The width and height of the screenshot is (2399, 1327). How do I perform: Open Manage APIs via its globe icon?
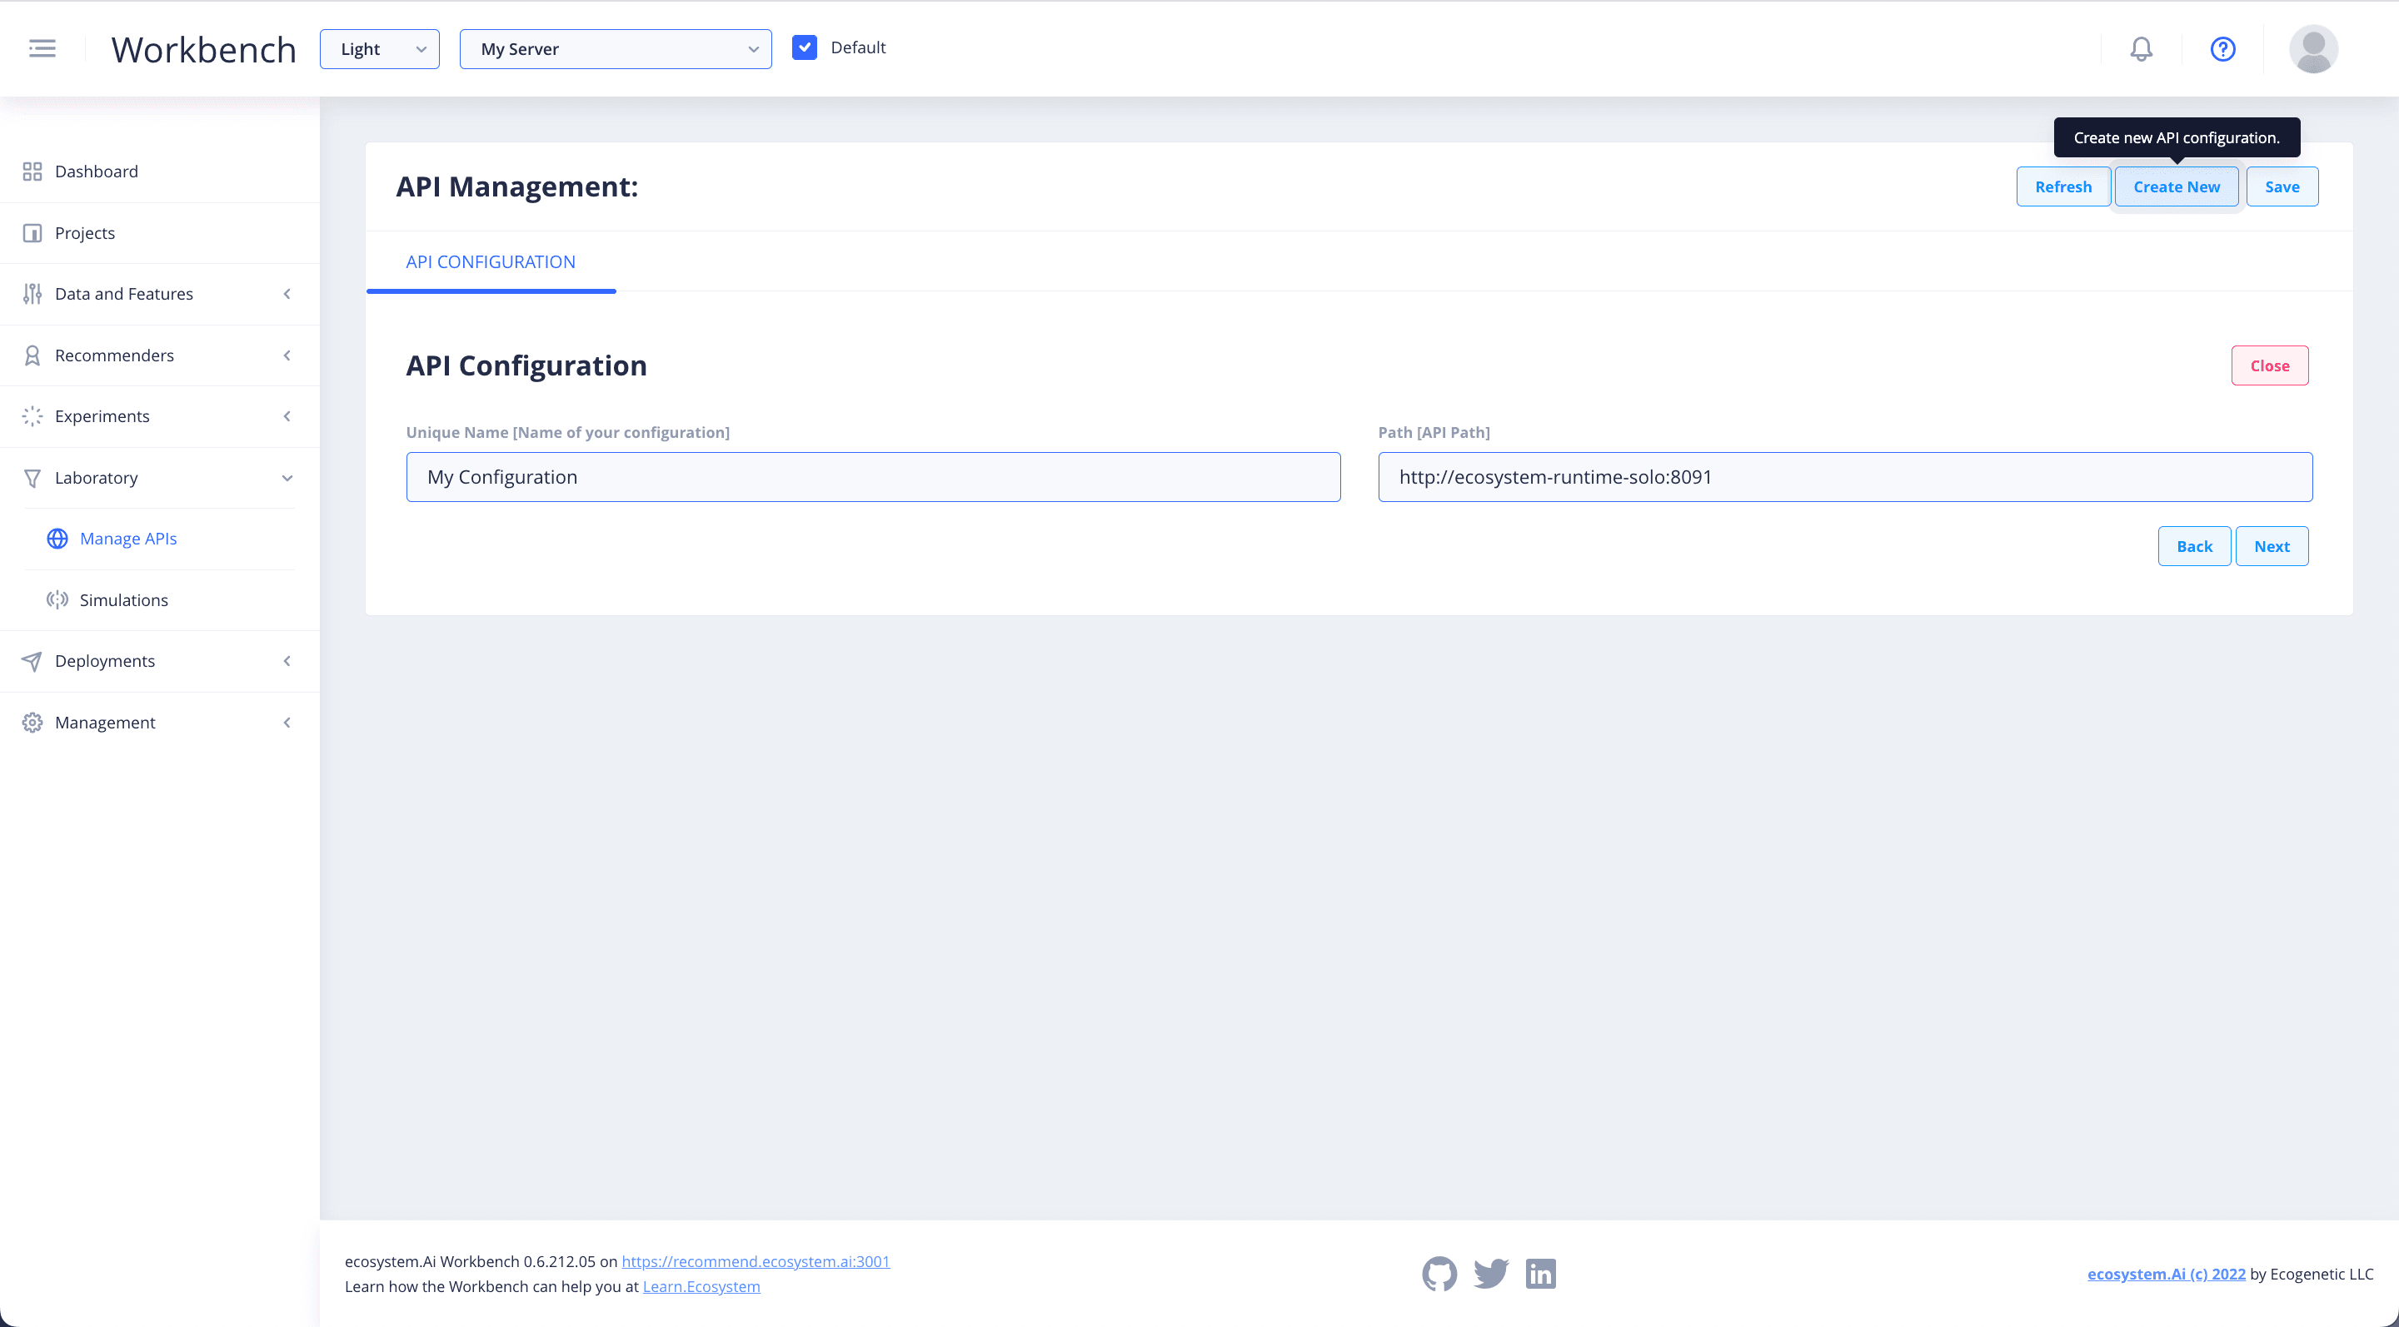(57, 538)
